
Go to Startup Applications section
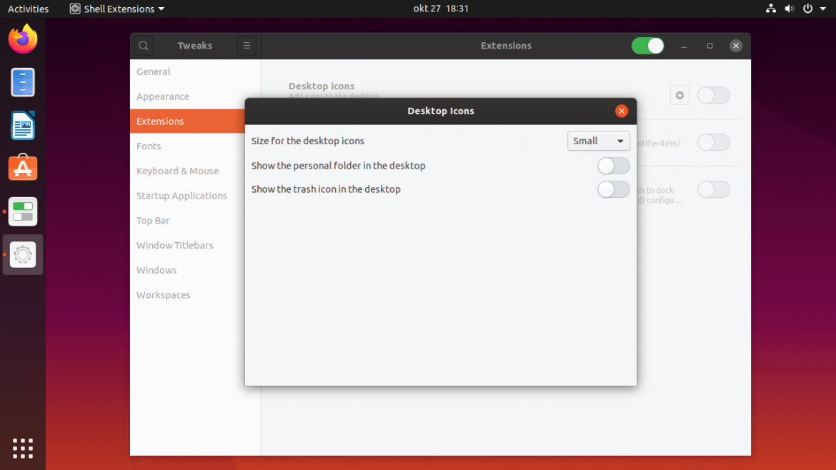(181, 196)
